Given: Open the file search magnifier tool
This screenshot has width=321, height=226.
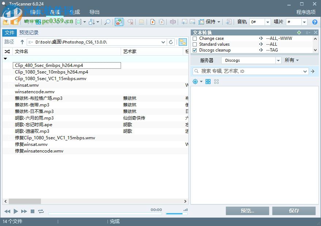Looking at the screenshot, I should 107,22.
